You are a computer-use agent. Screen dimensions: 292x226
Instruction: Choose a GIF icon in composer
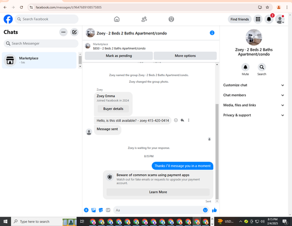click(x=108, y=210)
